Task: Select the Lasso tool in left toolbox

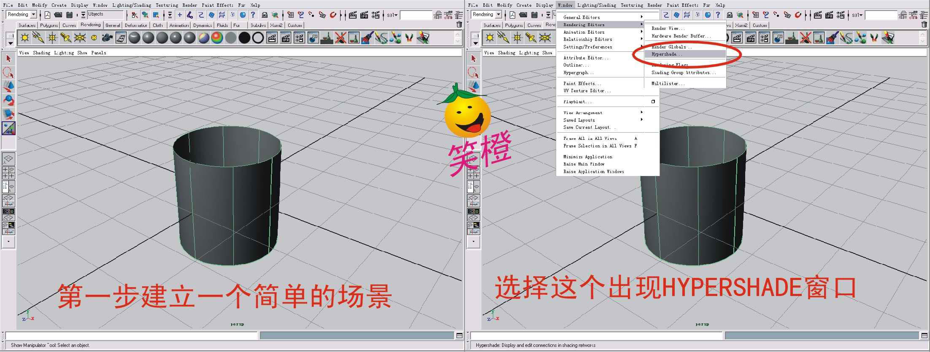Action: click(x=8, y=72)
